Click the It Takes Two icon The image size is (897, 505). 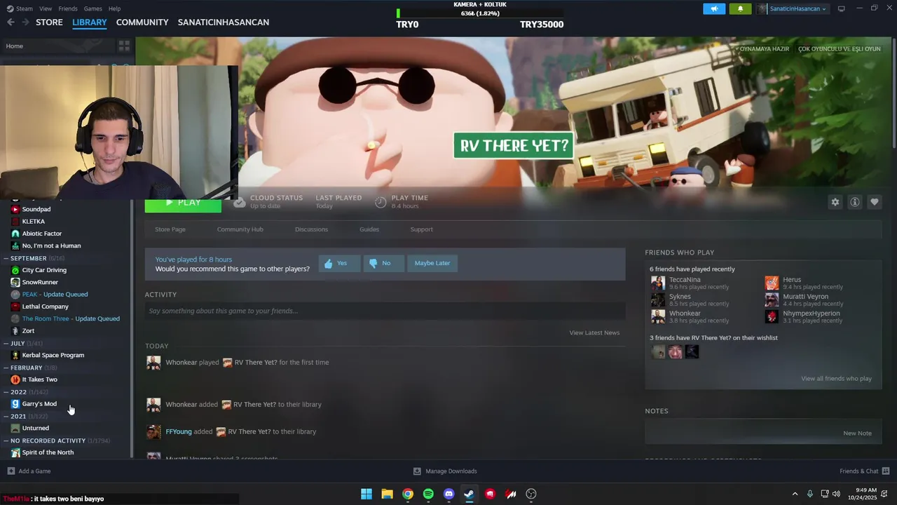pos(15,379)
